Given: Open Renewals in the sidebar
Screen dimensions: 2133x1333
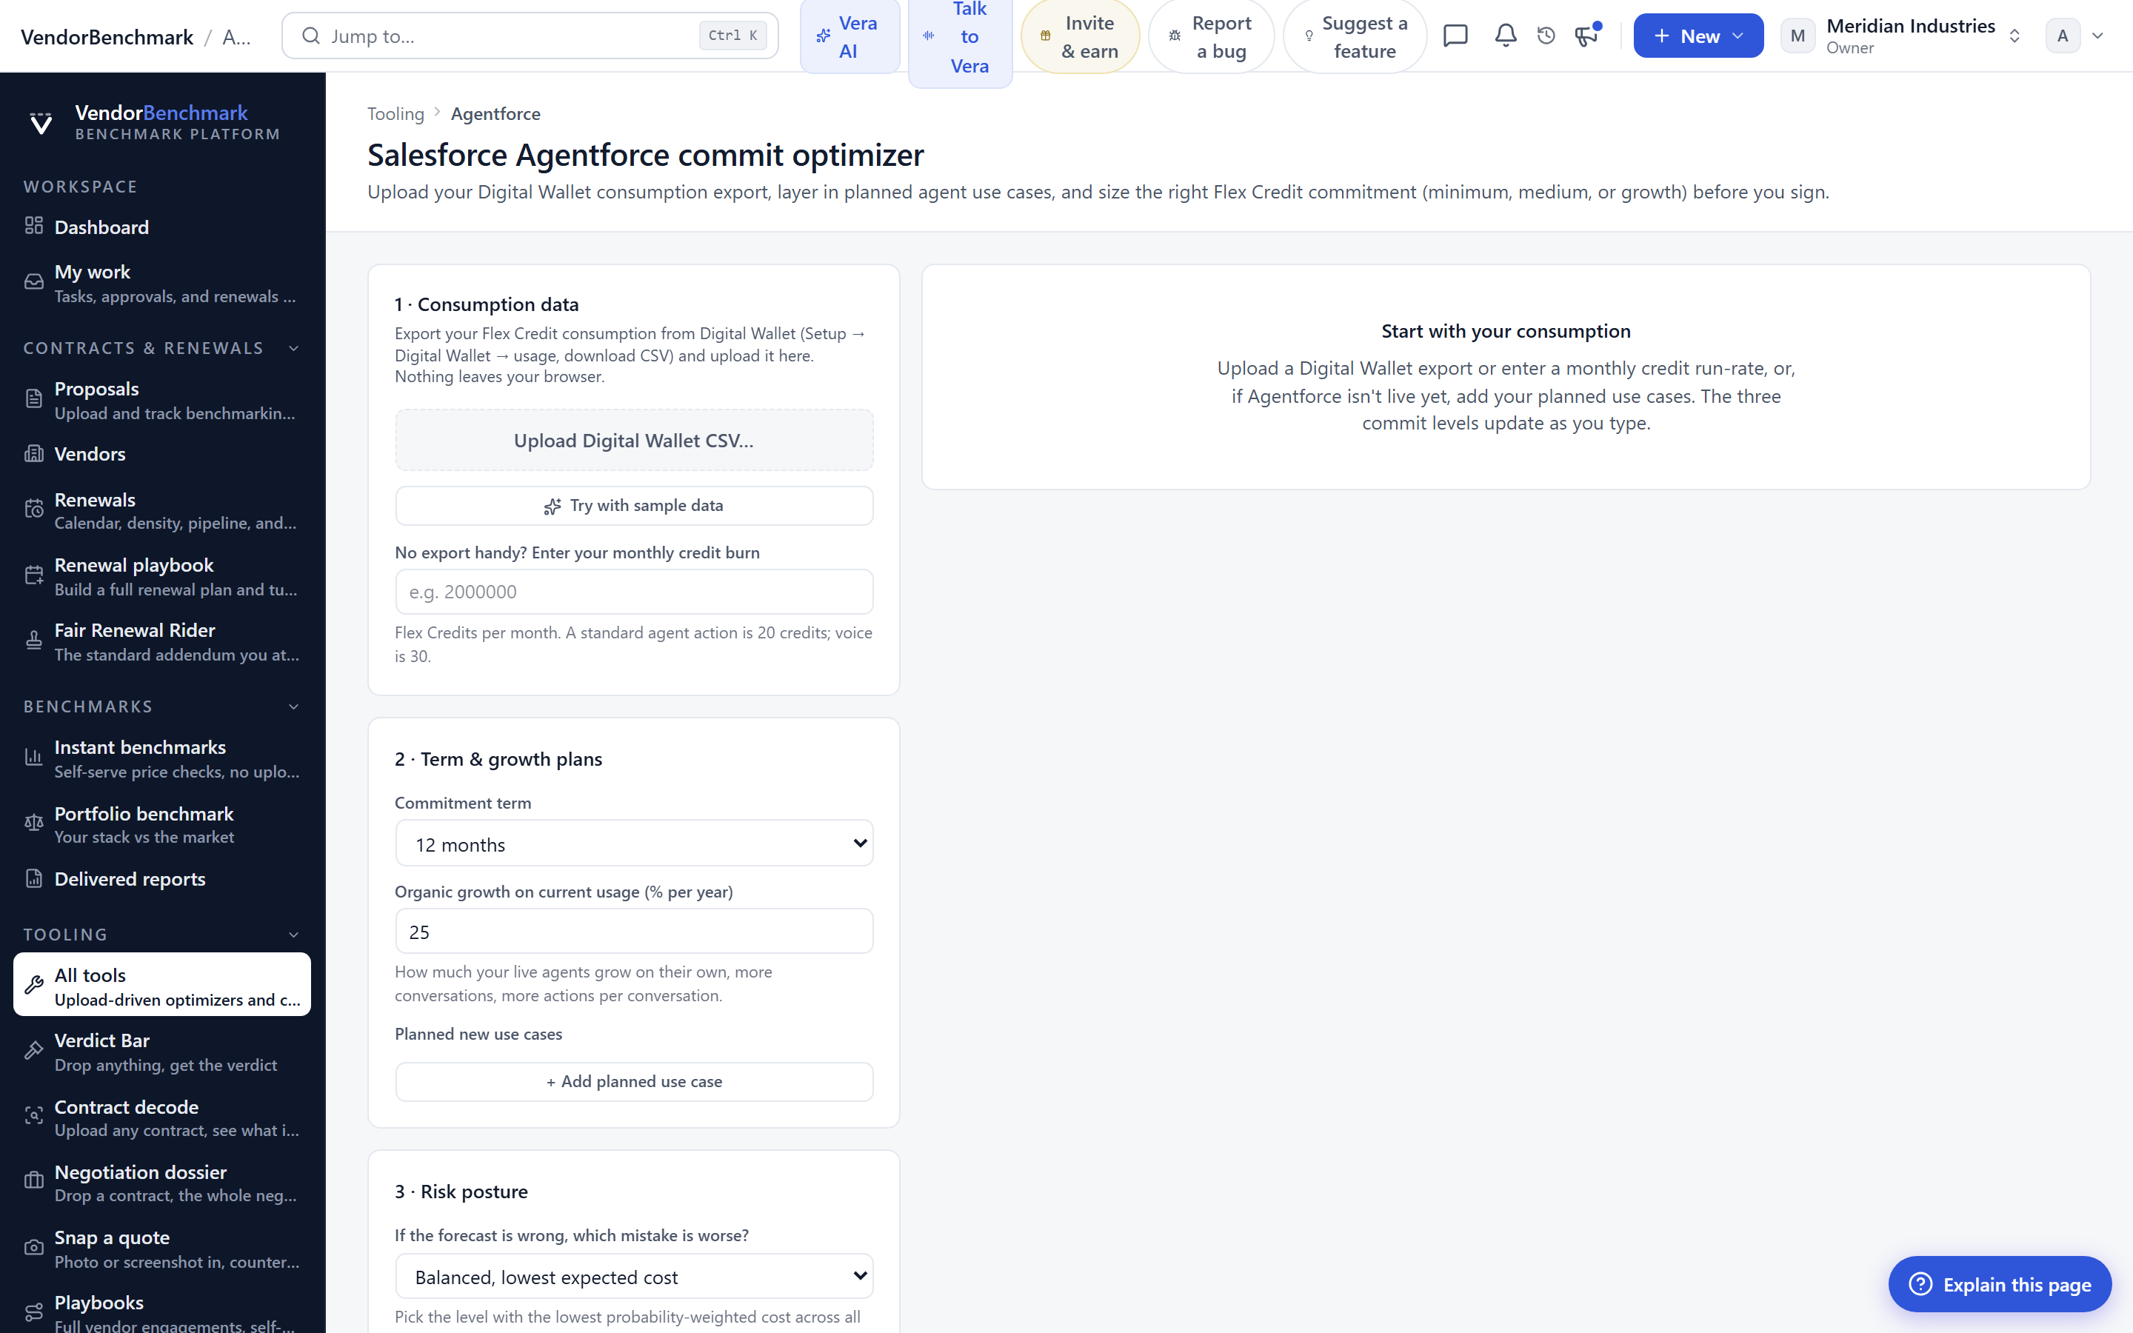Looking at the screenshot, I should (x=162, y=510).
